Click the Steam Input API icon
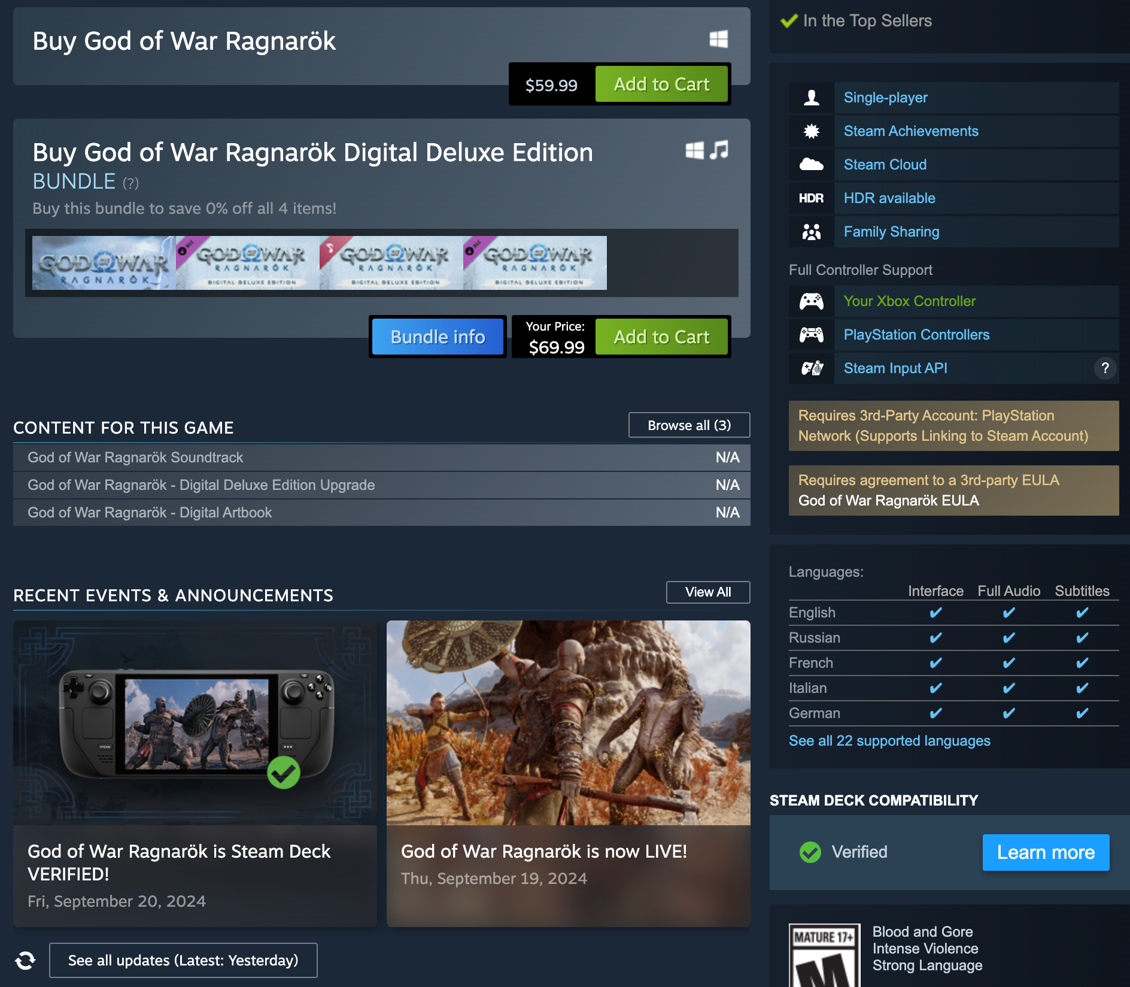1130x987 pixels. [812, 368]
